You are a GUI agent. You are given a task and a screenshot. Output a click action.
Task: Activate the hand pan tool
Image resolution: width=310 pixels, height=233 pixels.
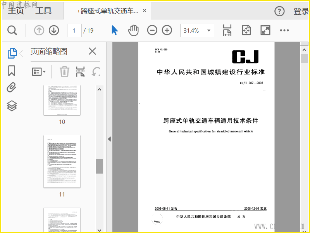coord(133,31)
